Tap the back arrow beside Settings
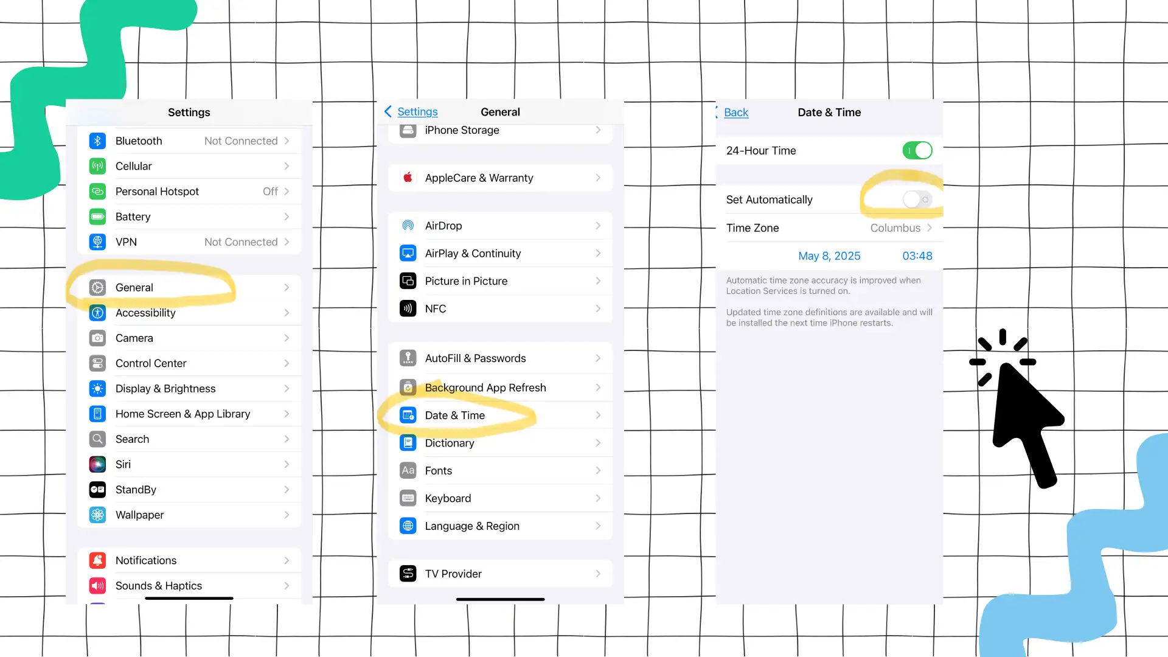Image resolution: width=1168 pixels, height=657 pixels. 388,111
